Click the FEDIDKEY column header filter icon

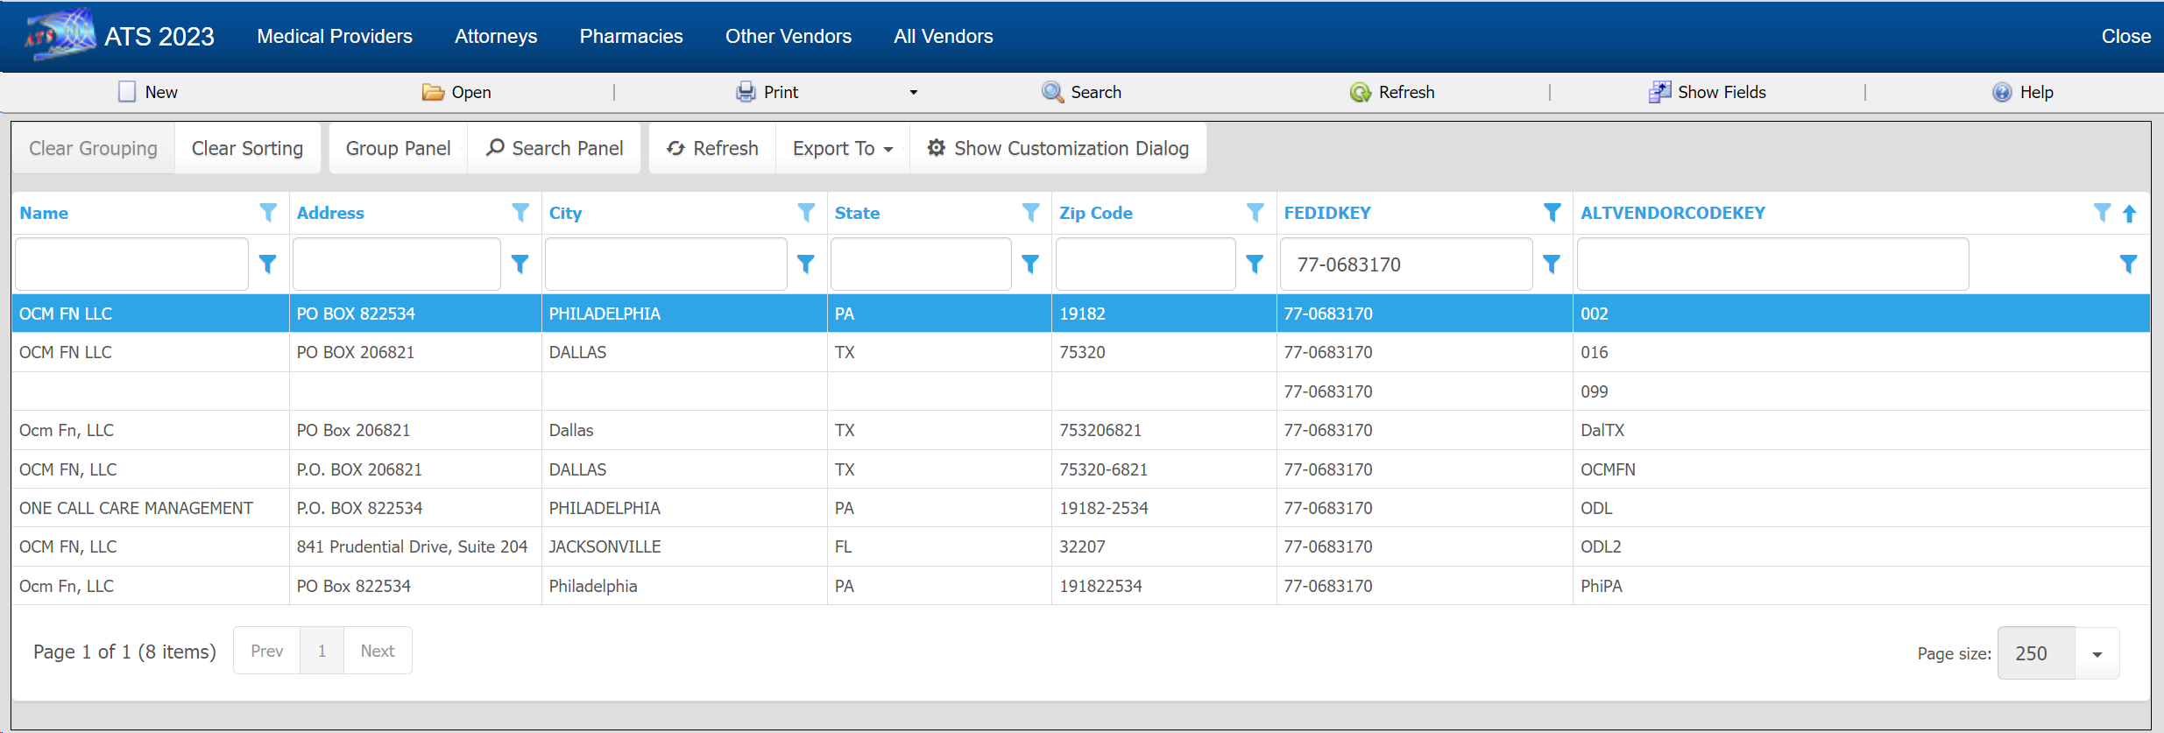point(1552,213)
